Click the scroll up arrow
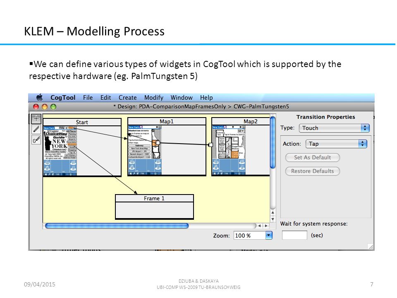The height and width of the screenshot is (298, 397). click(273, 212)
